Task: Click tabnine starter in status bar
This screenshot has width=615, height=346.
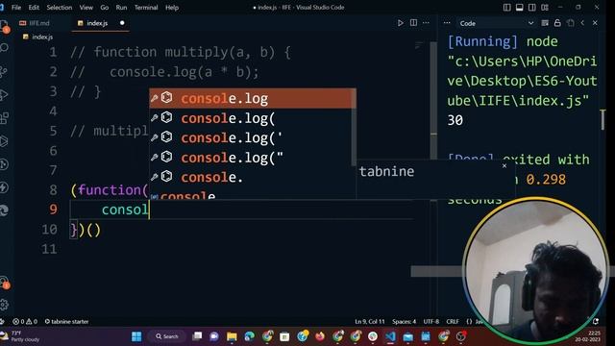Action: tap(66, 322)
